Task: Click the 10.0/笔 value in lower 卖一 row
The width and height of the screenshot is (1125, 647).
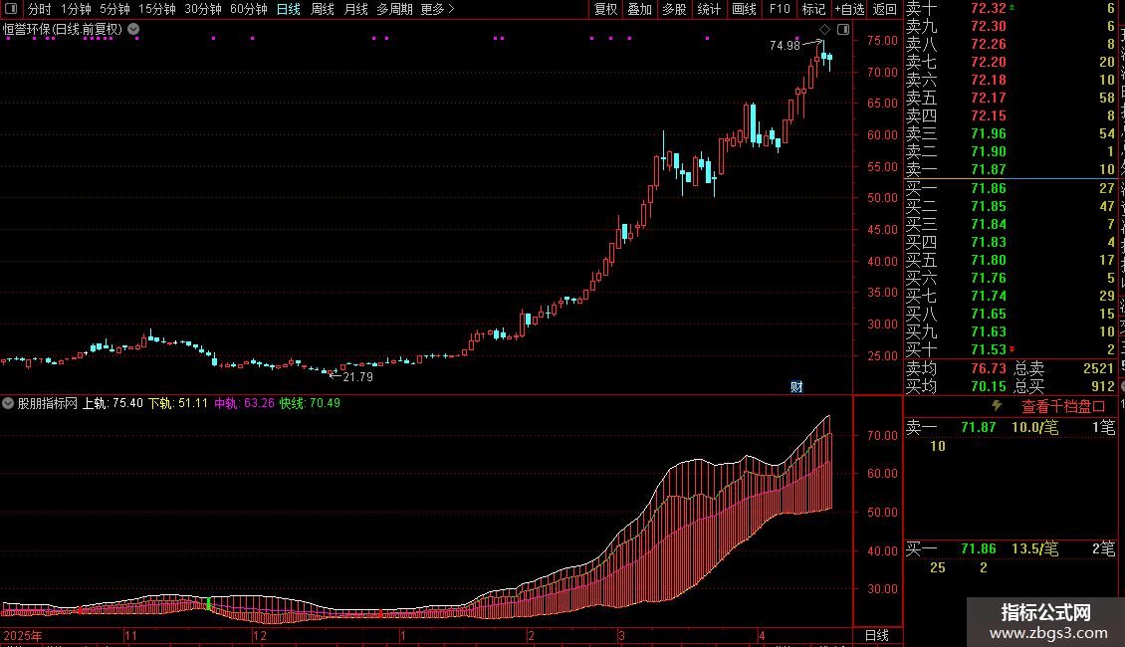Action: click(1034, 427)
